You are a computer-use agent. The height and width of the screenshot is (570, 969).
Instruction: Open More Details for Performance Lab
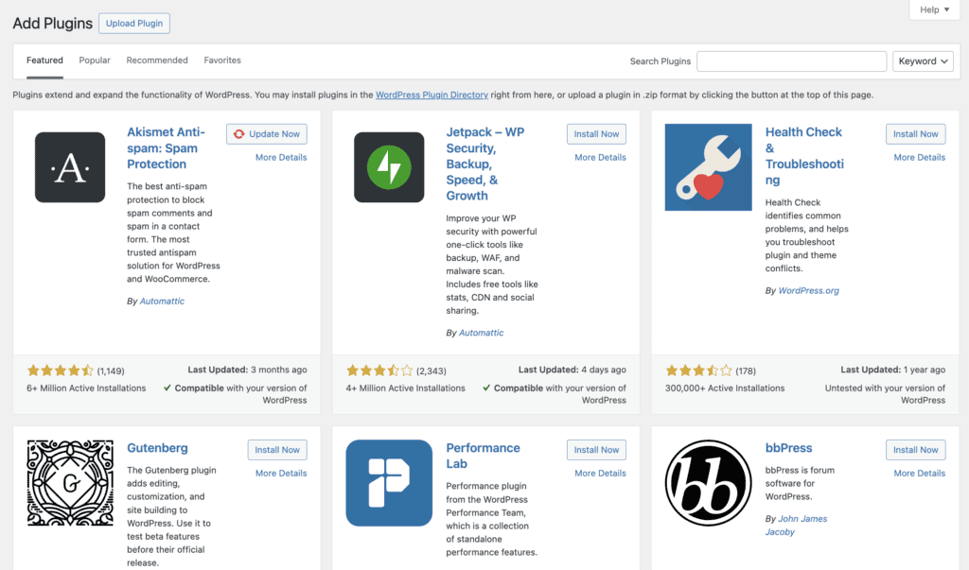pyautogui.click(x=600, y=473)
